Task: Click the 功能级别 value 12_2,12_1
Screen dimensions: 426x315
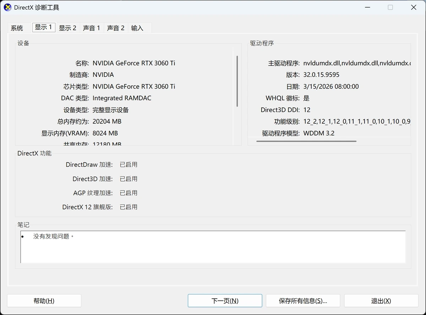Action: (357, 122)
